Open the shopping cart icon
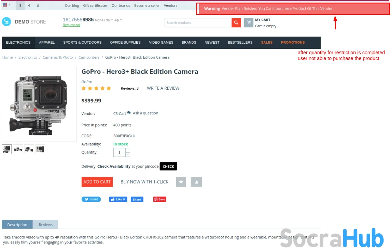Image resolution: width=391 pixels, height=249 pixels. [249, 23]
